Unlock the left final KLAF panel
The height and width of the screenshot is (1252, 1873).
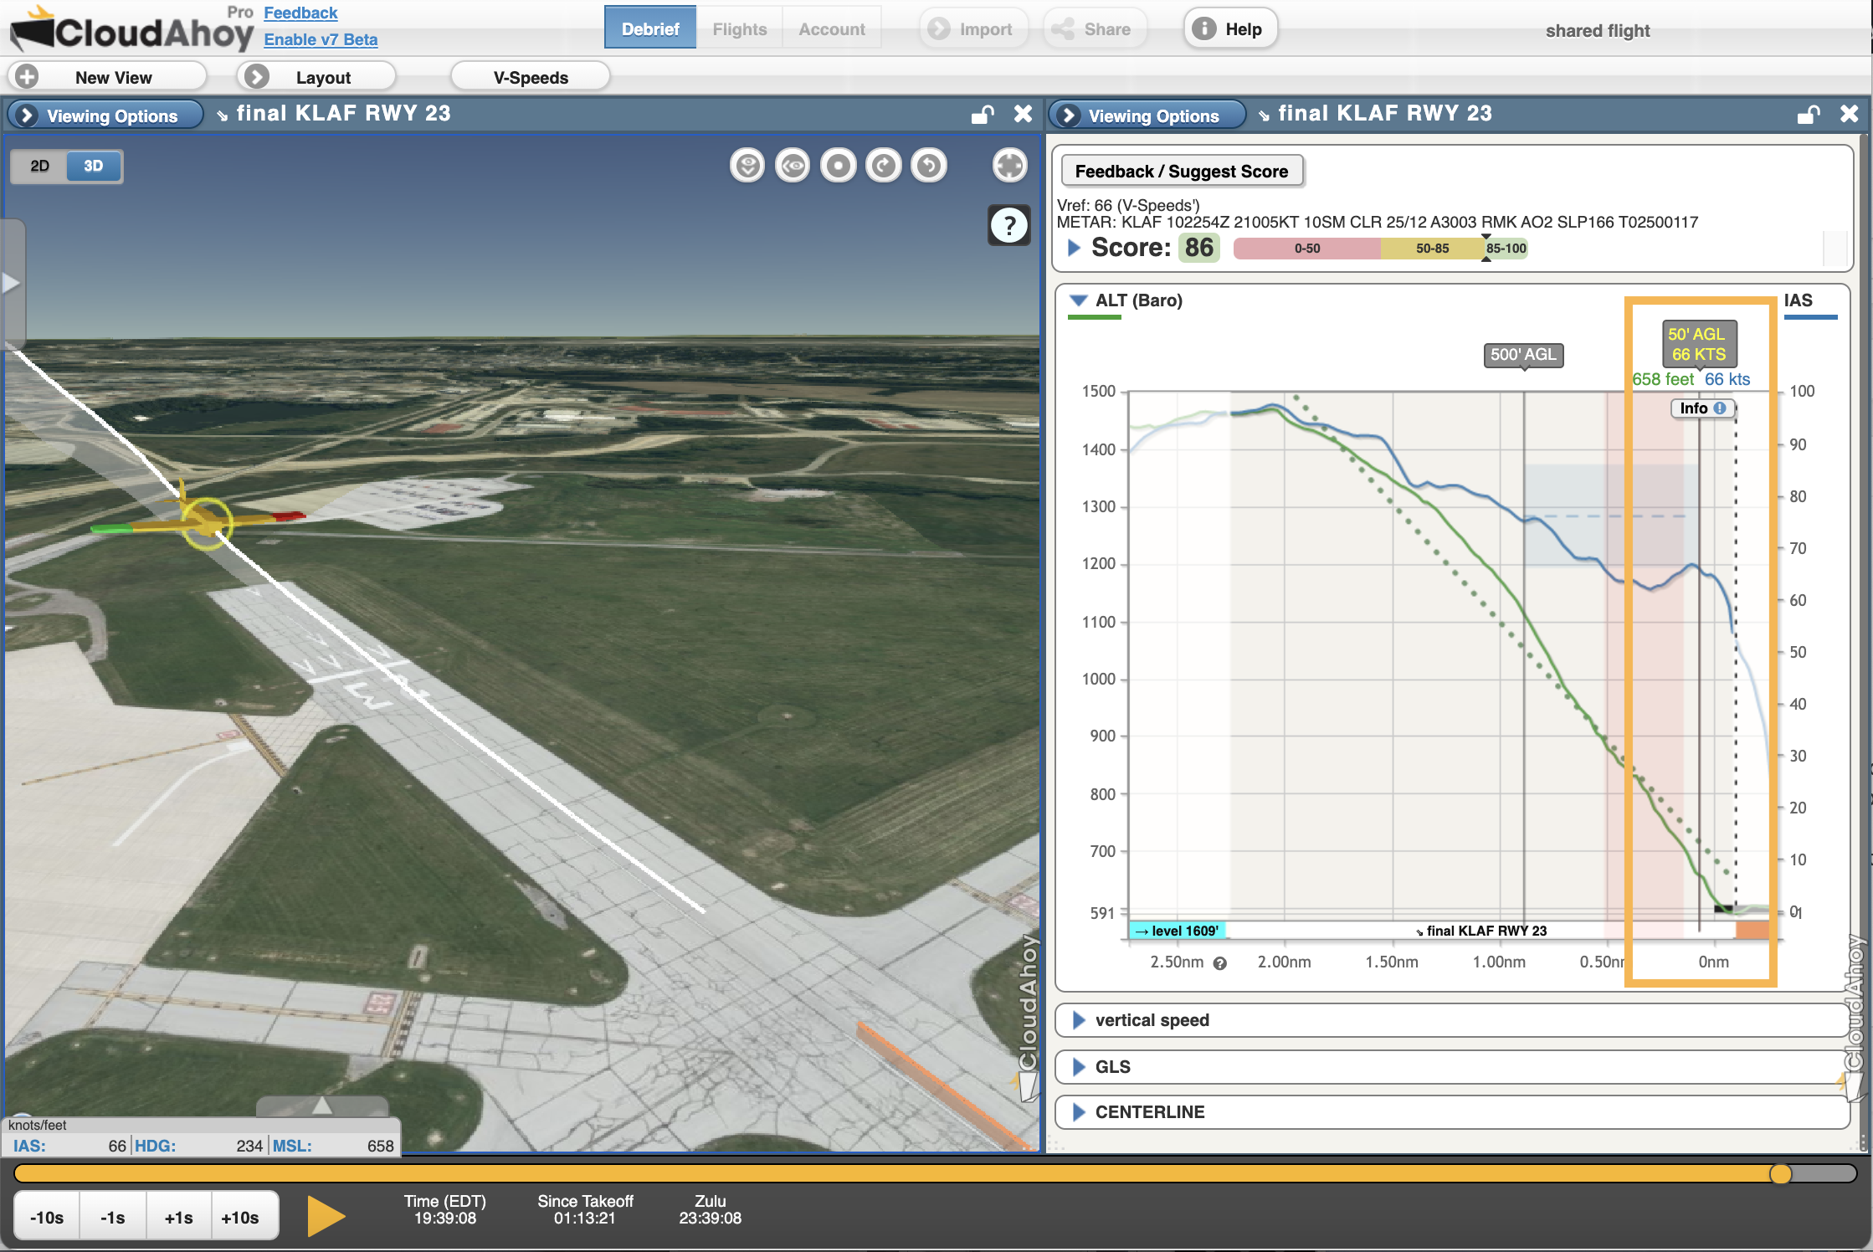983,114
